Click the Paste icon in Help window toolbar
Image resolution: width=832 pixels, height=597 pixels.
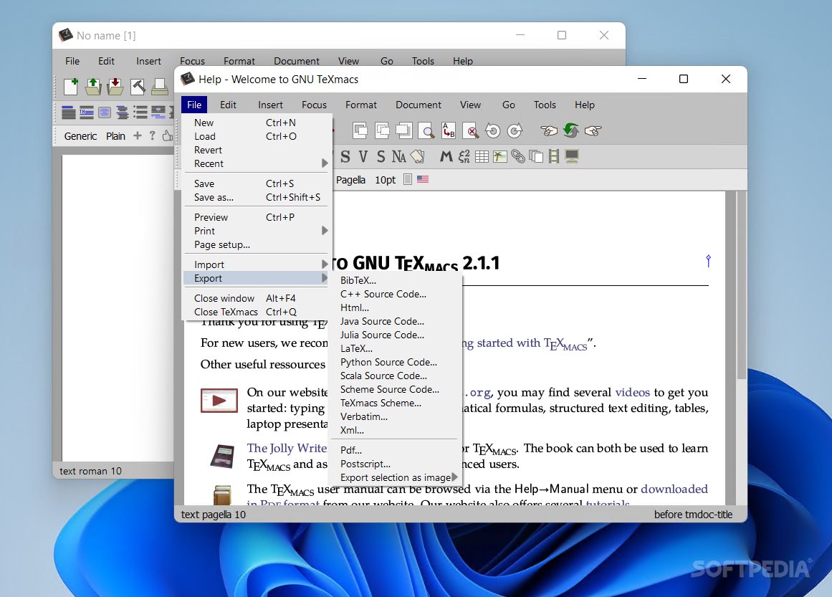[x=403, y=130]
